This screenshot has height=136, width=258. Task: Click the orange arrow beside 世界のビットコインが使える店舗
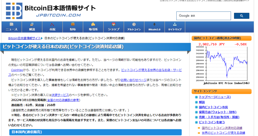[199, 133]
